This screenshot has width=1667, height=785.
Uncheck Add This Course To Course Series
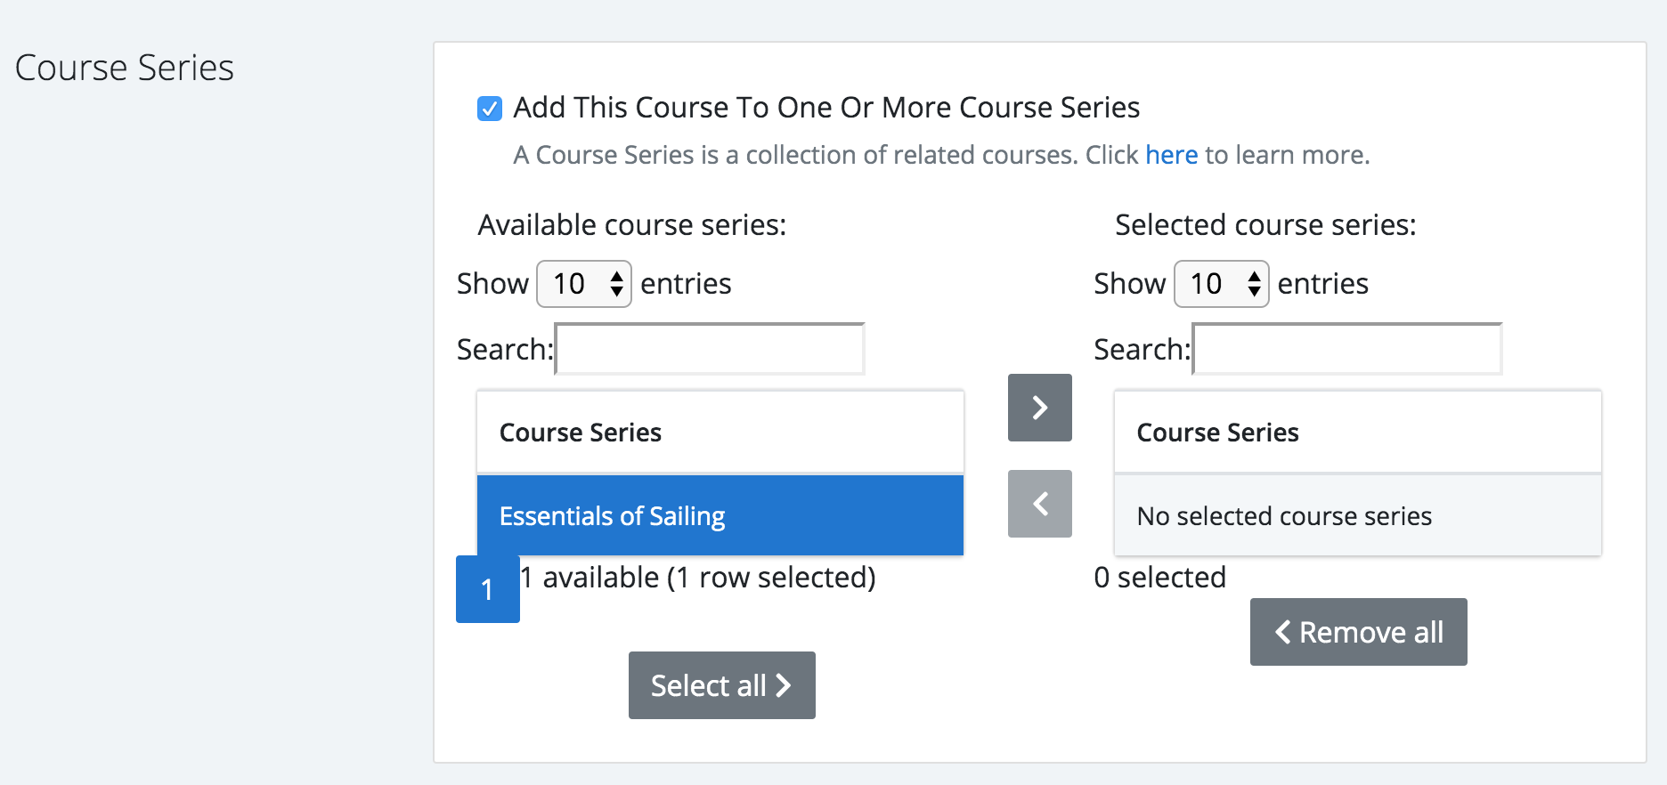(x=490, y=109)
